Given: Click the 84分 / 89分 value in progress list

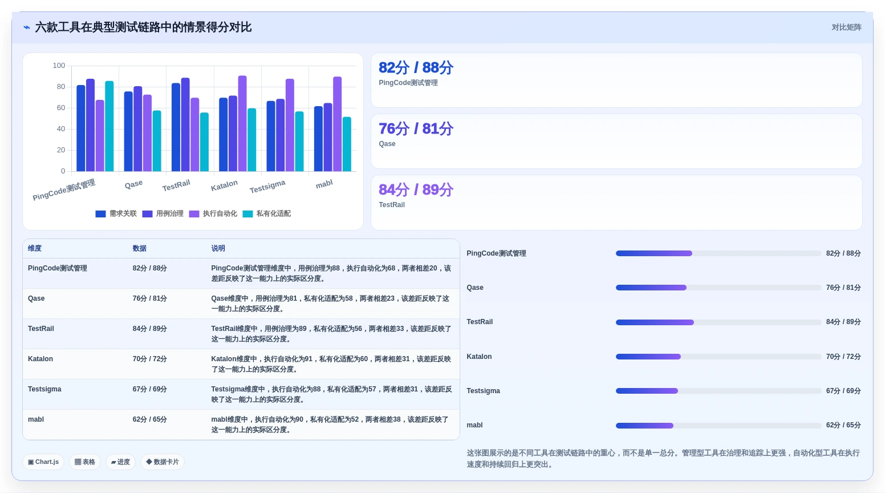Looking at the screenshot, I should (843, 322).
